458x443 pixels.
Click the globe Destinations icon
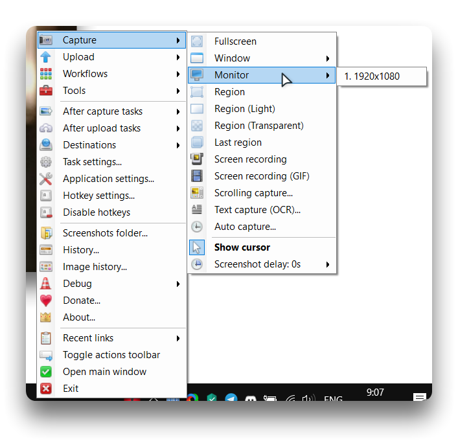pyautogui.click(x=46, y=145)
